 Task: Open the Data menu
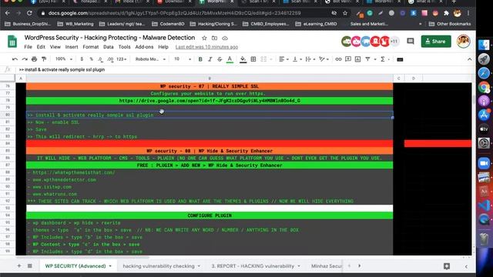(108, 47)
